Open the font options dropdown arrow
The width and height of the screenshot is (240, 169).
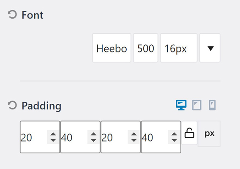click(x=210, y=48)
